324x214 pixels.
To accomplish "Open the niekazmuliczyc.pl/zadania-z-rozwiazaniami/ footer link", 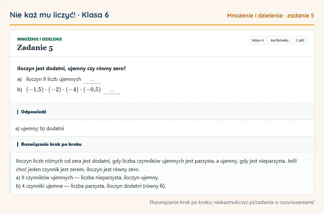I will [264, 202].
